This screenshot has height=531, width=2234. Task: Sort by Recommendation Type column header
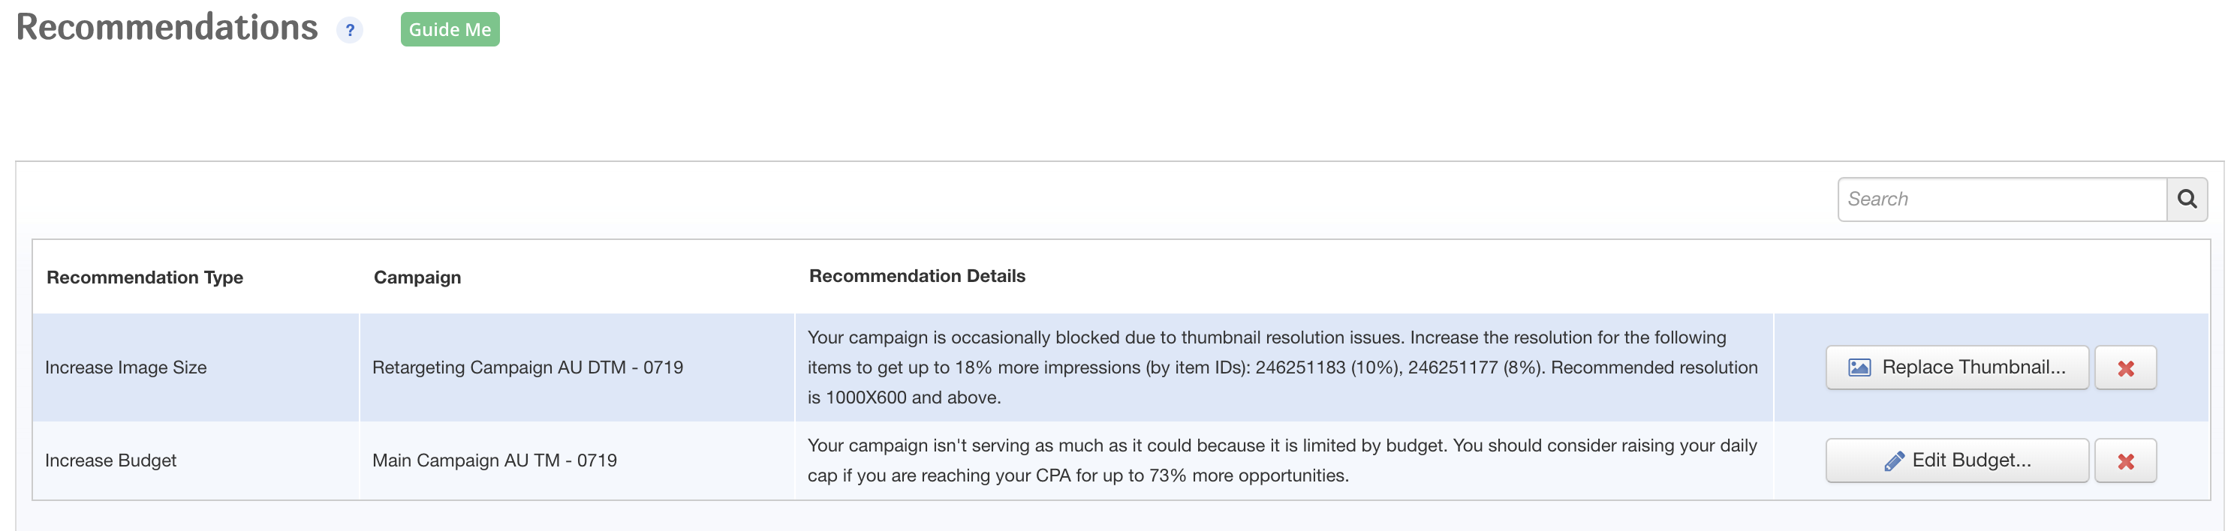(x=145, y=277)
